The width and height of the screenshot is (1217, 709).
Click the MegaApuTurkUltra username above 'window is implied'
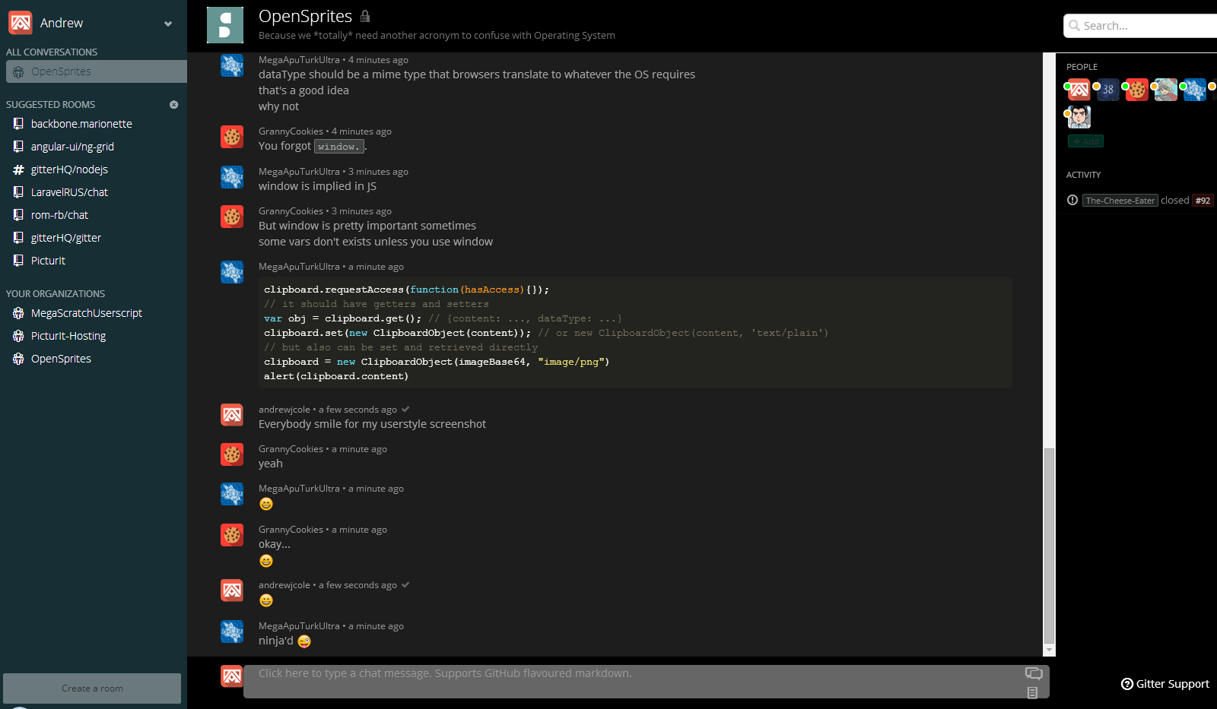coord(299,172)
